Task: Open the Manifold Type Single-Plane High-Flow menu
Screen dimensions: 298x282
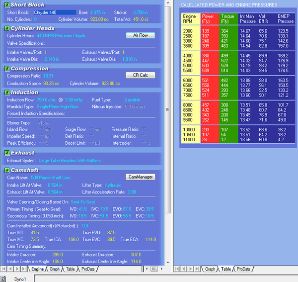Action: point(58,106)
